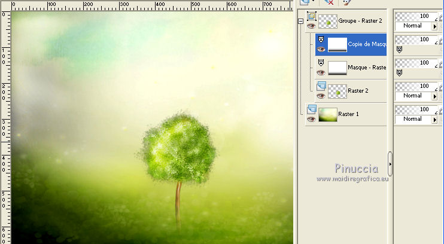Click Normal blend mode field of Groupe - Raster 2
444x244 pixels.
click(x=413, y=26)
